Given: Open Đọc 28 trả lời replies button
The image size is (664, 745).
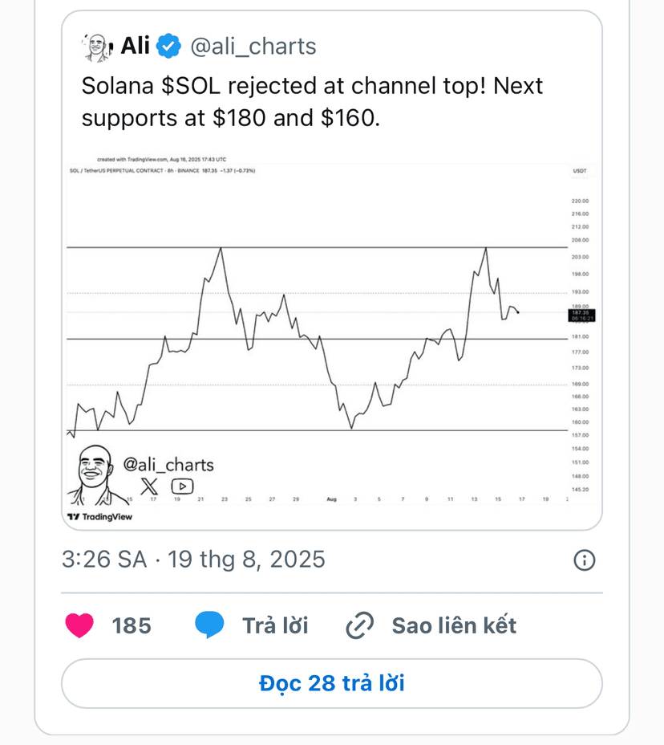Looking at the screenshot, I should [x=332, y=683].
